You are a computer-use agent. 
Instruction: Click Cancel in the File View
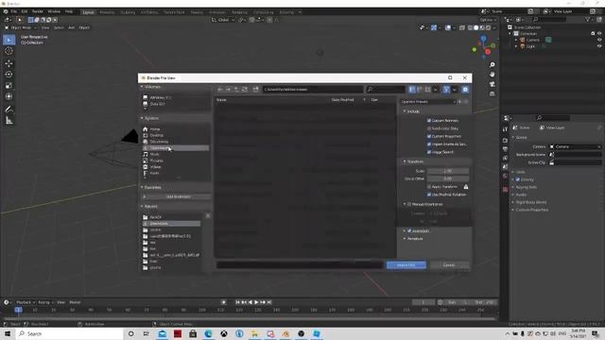[449, 265]
